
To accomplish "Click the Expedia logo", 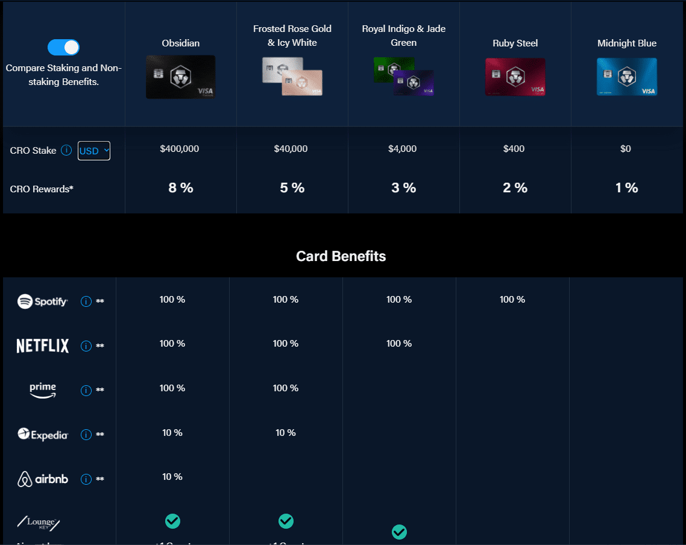I will (42, 434).
